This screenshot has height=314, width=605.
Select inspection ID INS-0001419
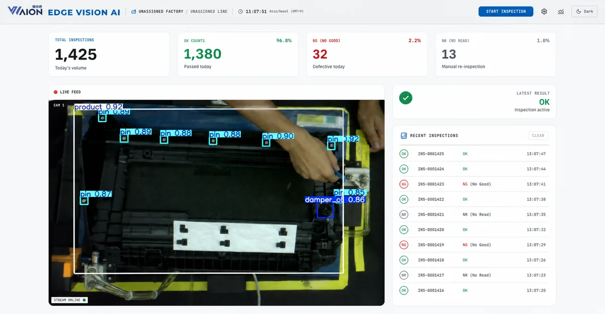(x=431, y=244)
